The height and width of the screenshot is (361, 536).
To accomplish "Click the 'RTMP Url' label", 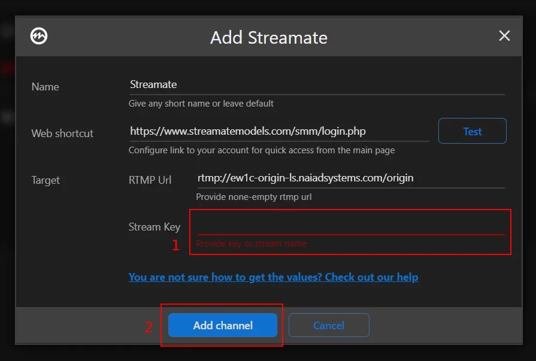I will tap(150, 180).
